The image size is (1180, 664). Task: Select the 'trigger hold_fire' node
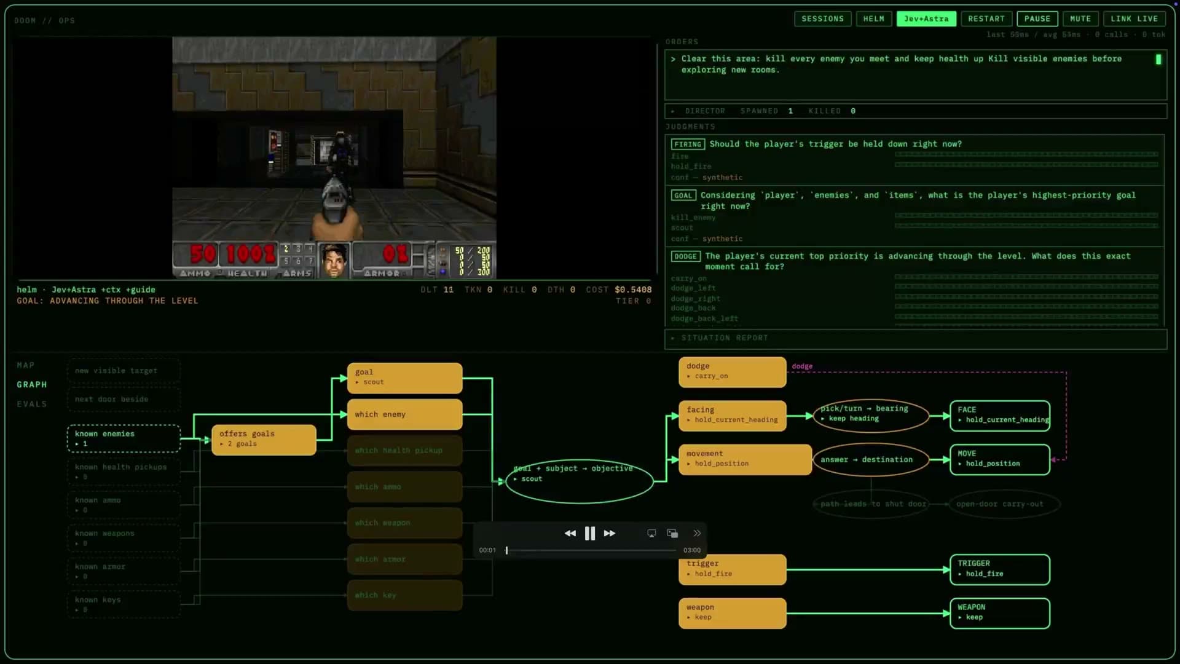pos(733,569)
